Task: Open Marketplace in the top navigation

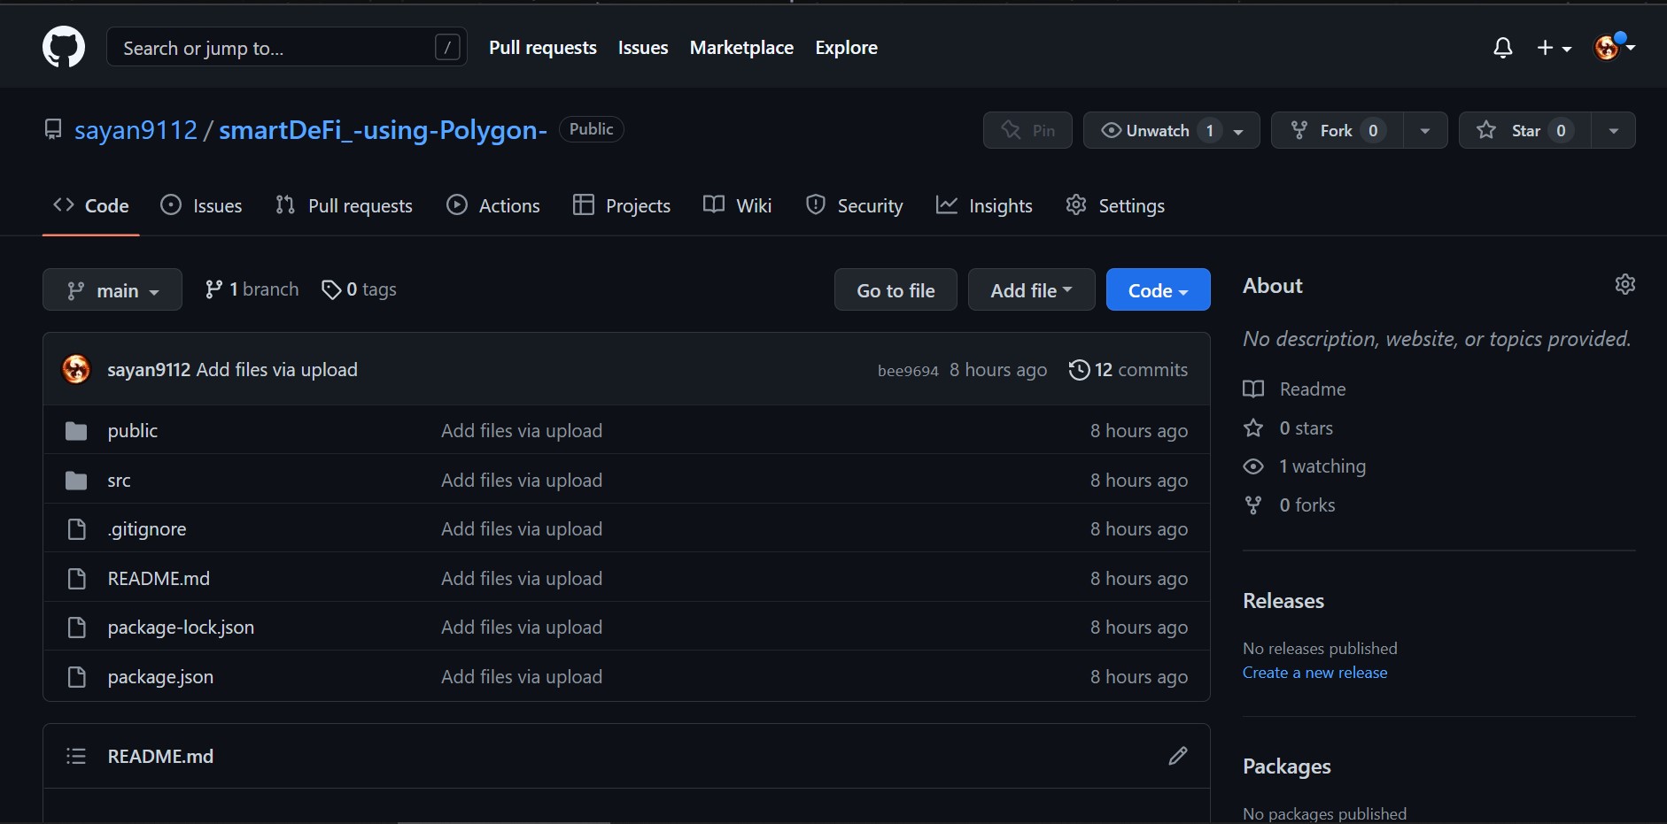Action: (x=741, y=48)
